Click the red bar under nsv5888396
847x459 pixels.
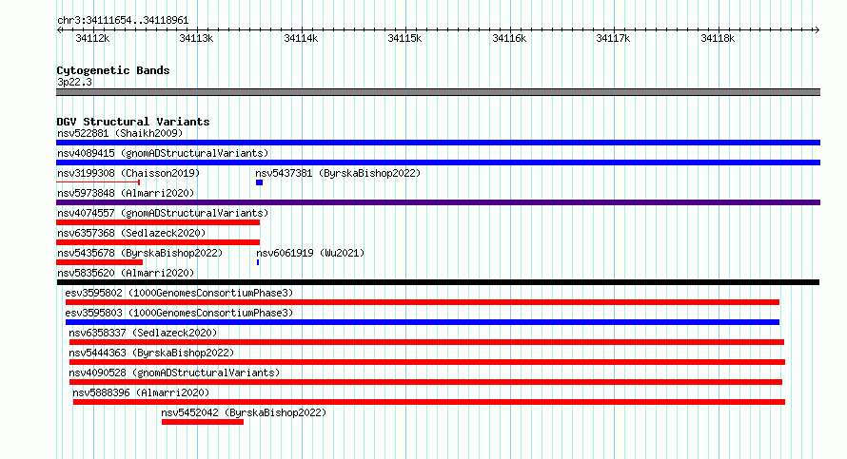point(429,402)
